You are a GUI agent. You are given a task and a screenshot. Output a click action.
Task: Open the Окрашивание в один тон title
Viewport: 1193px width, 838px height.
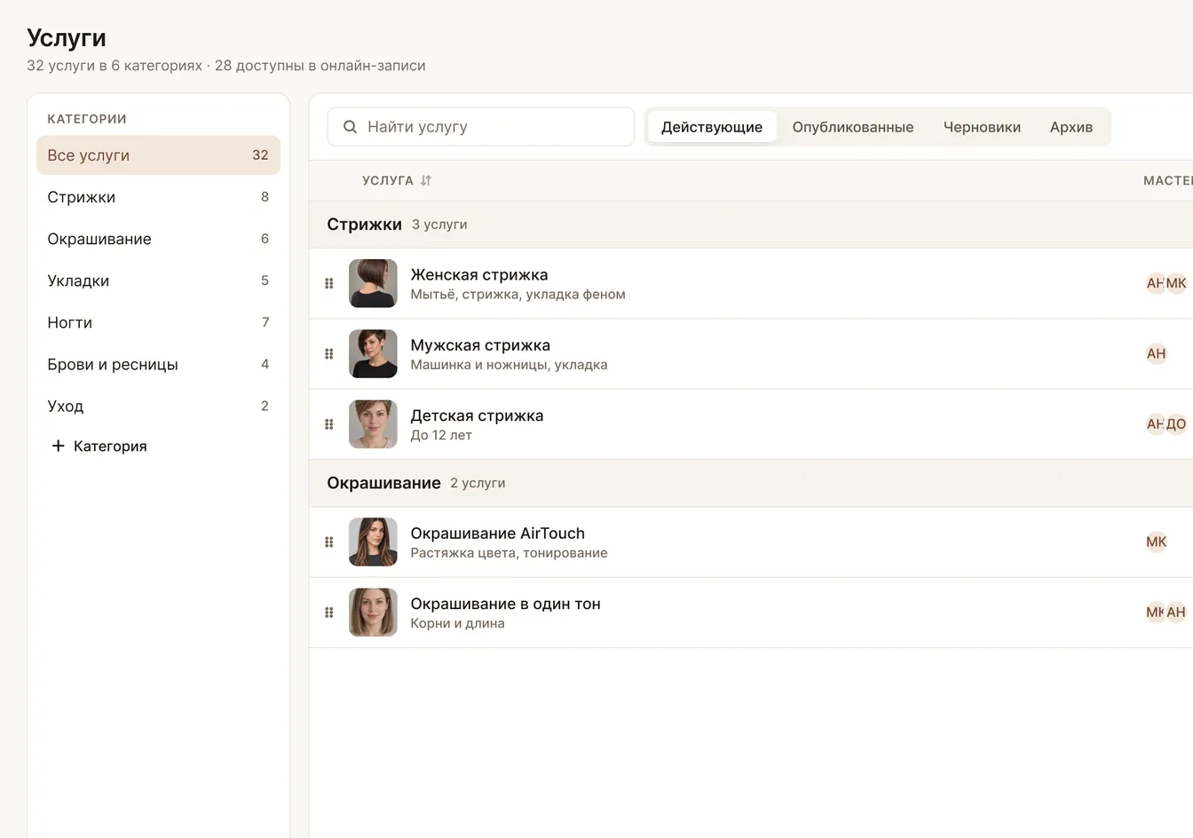point(505,604)
